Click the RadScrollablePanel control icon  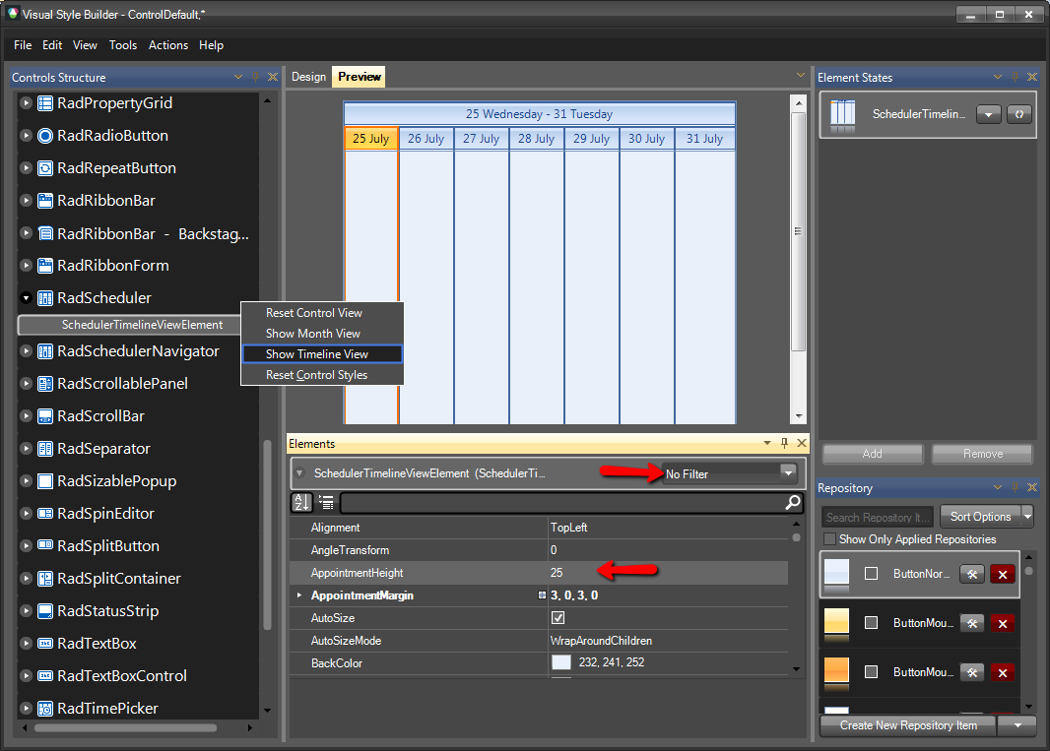(45, 384)
